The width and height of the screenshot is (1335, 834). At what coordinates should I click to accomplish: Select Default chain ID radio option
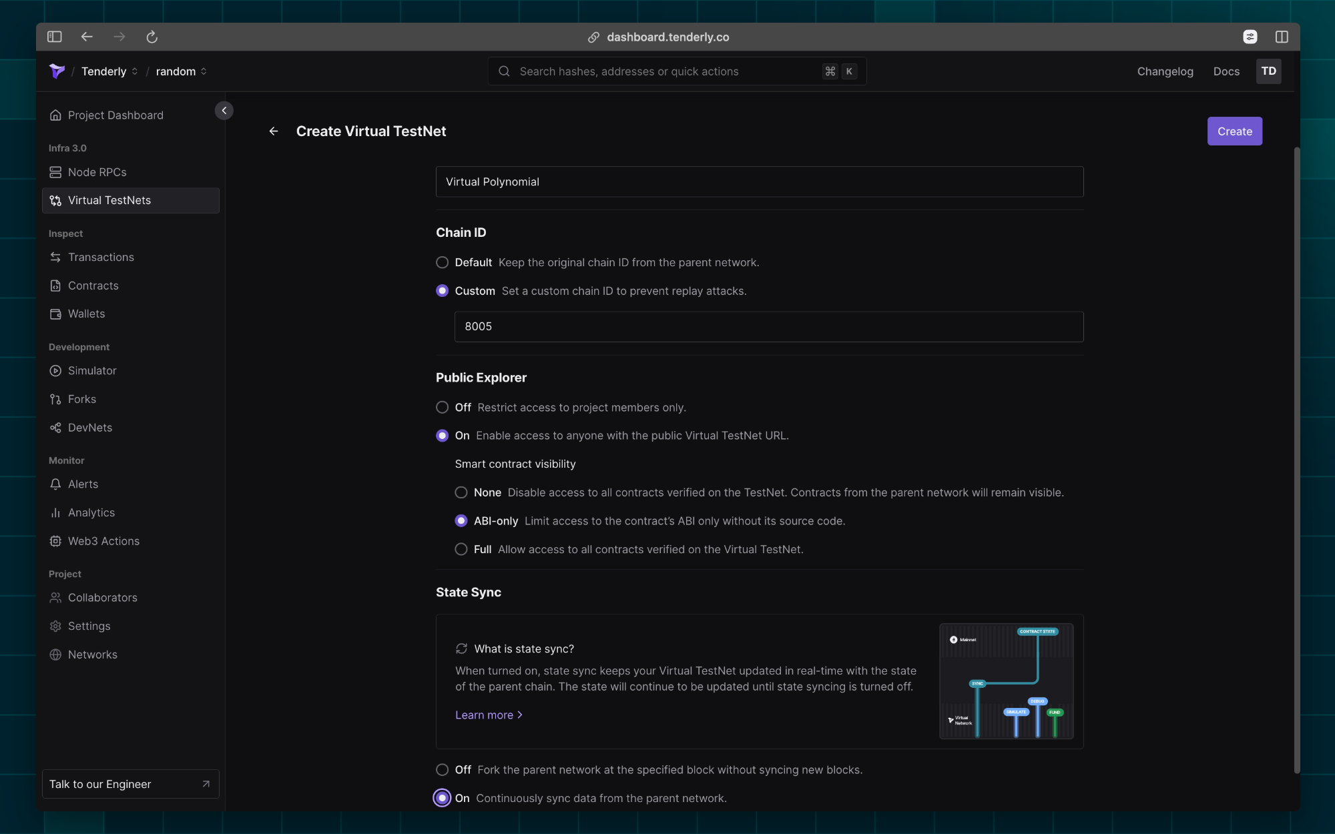[x=442, y=263]
